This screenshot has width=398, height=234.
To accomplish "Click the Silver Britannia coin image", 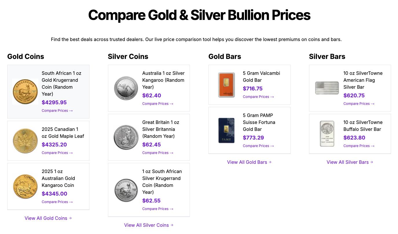I will pos(126,137).
